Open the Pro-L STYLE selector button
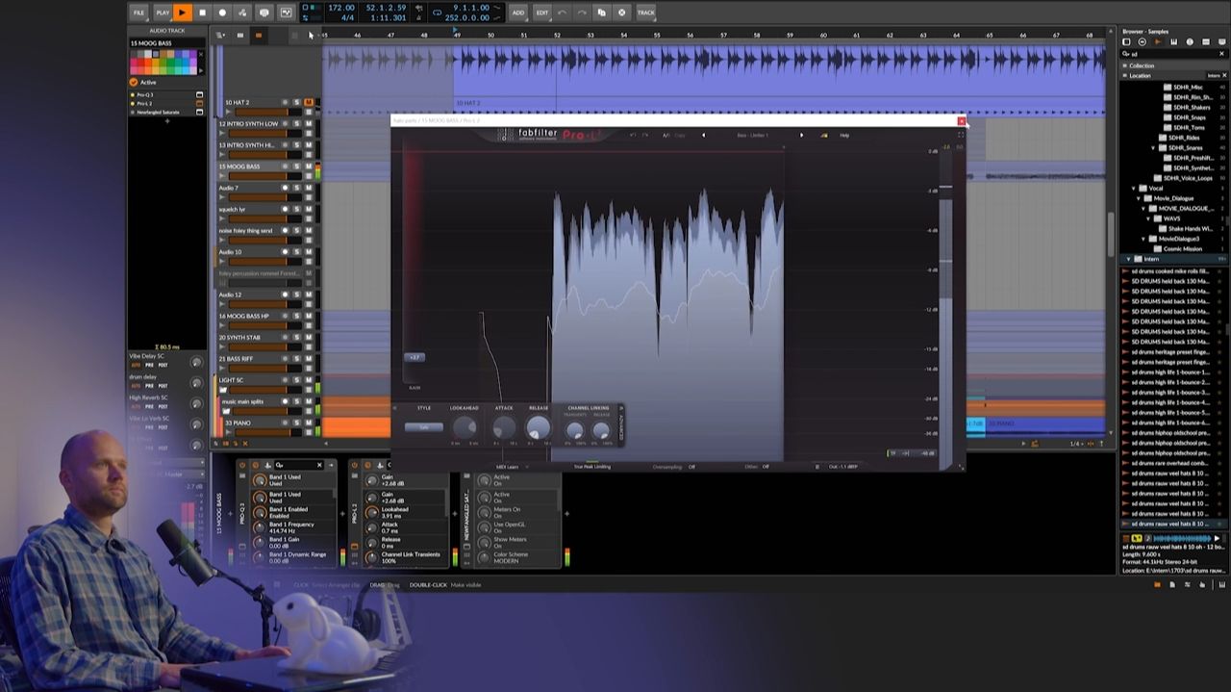The image size is (1231, 692). pos(423,427)
